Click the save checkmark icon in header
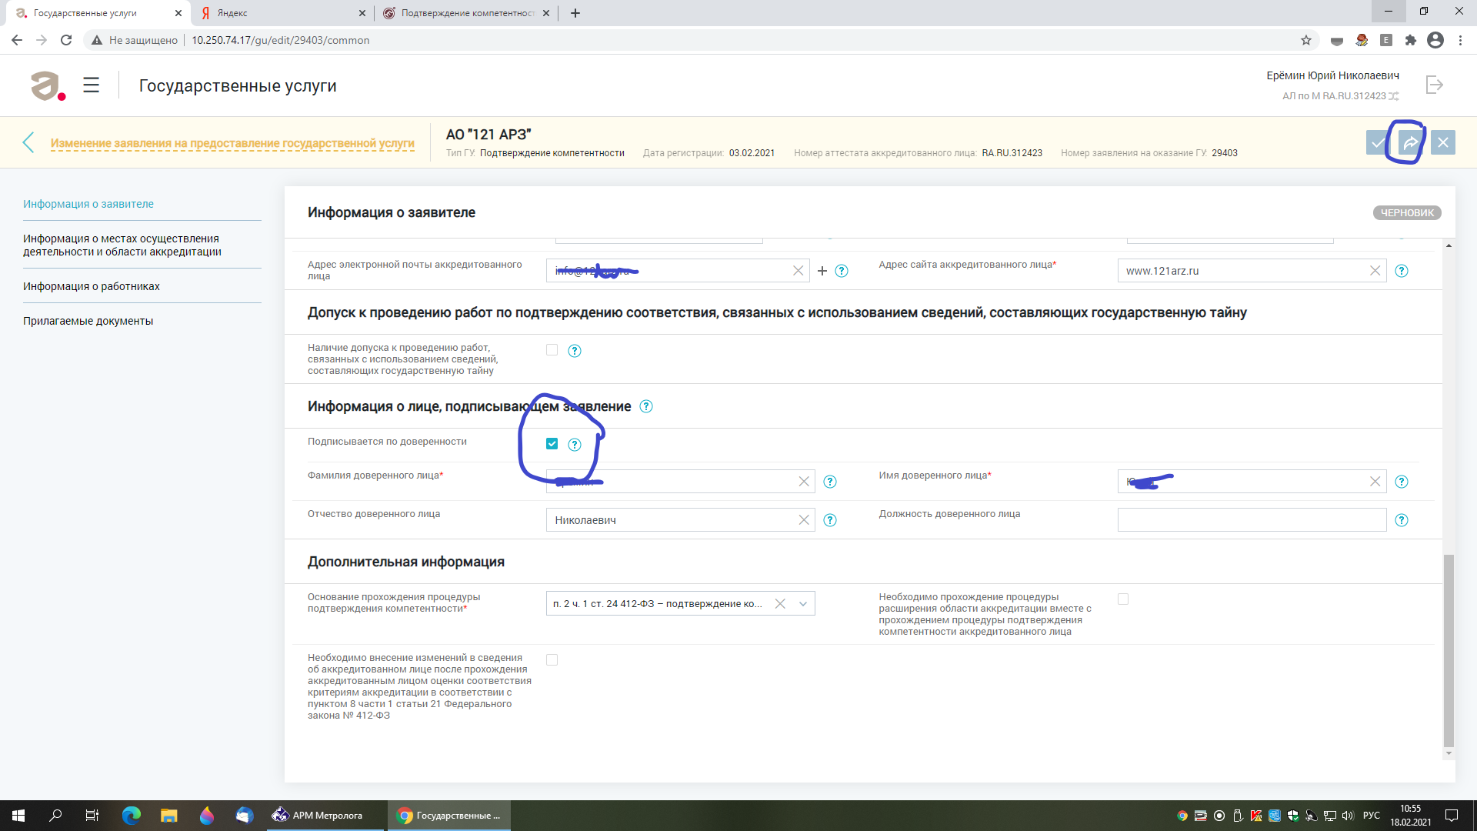Screen dimensions: 1477x831 (x=1377, y=142)
